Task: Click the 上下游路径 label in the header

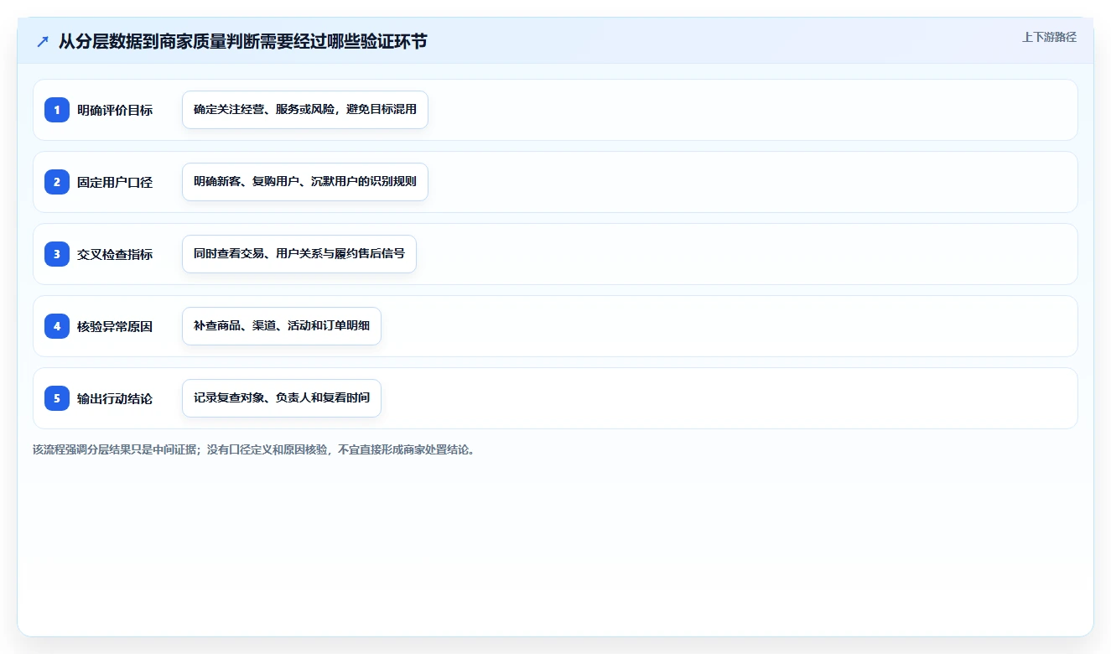Action: (1049, 37)
